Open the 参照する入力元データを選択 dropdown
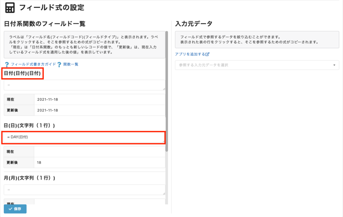 click(257, 65)
